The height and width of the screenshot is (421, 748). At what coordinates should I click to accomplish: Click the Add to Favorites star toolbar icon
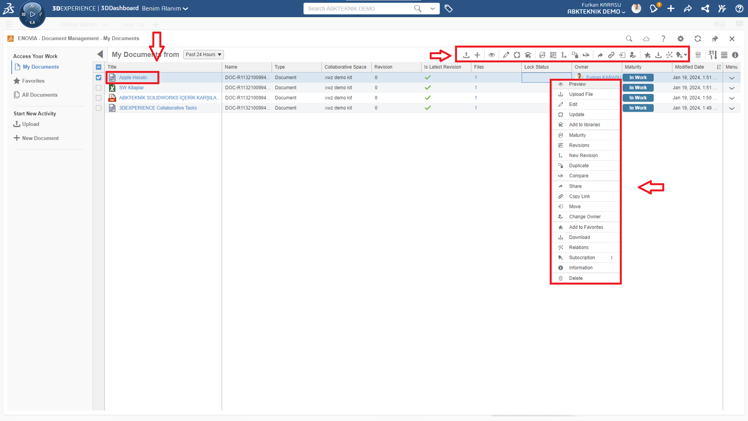[x=647, y=55]
